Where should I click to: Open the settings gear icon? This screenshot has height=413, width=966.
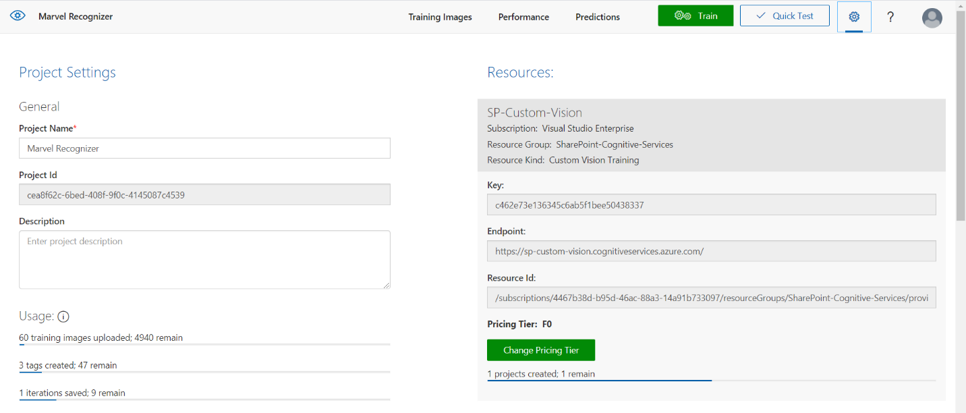coord(854,17)
